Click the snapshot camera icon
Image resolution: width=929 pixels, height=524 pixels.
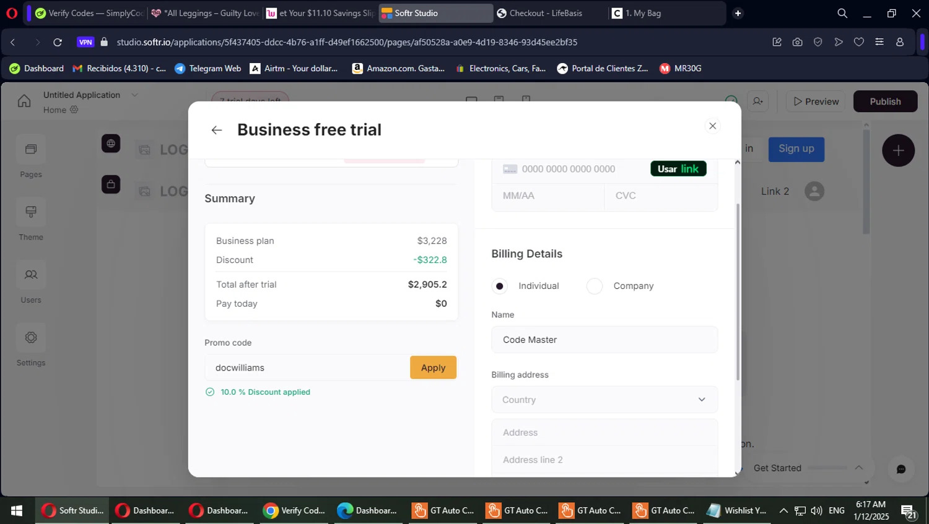click(x=798, y=42)
